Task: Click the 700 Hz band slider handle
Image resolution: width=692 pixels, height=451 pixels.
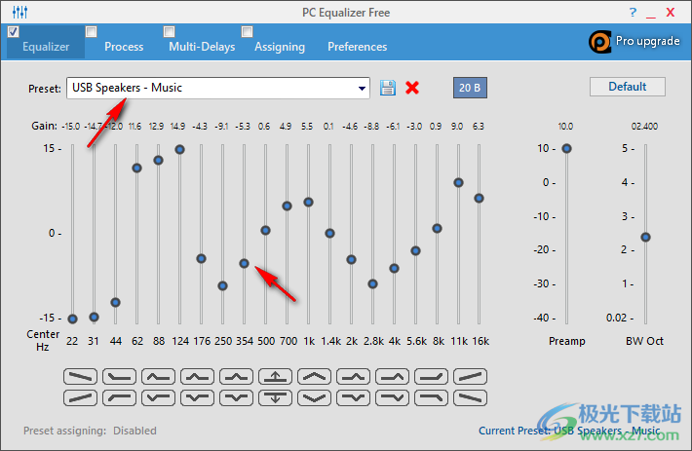Action: coord(287,206)
